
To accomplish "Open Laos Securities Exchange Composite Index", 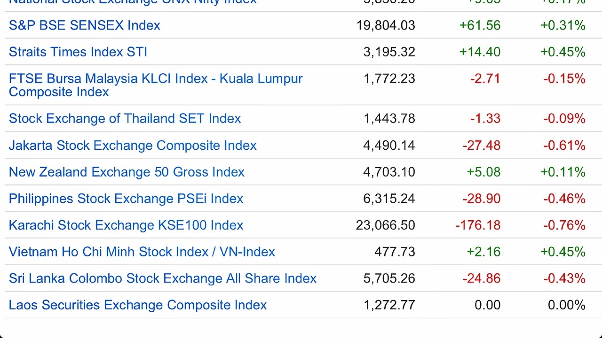I will (x=138, y=305).
